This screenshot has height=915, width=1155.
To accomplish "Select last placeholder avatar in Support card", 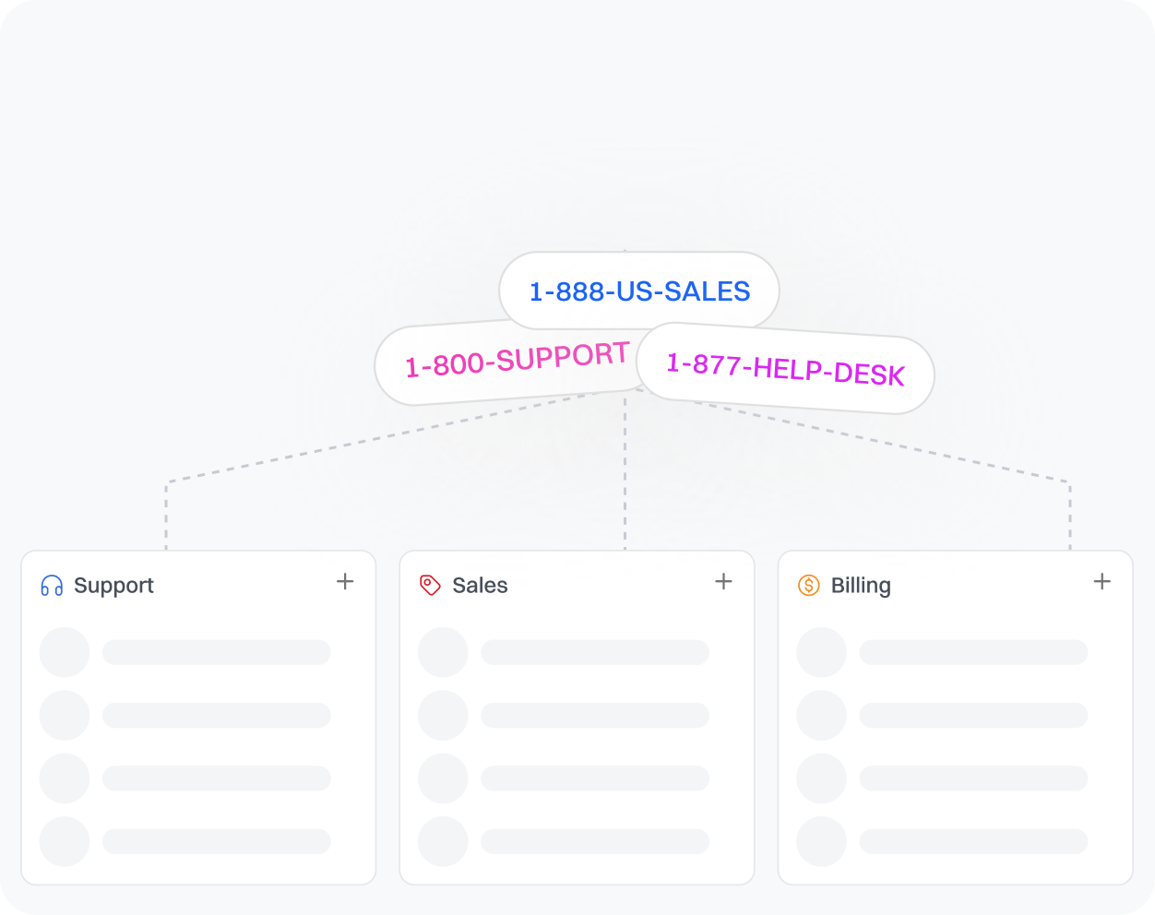I will 65,841.
